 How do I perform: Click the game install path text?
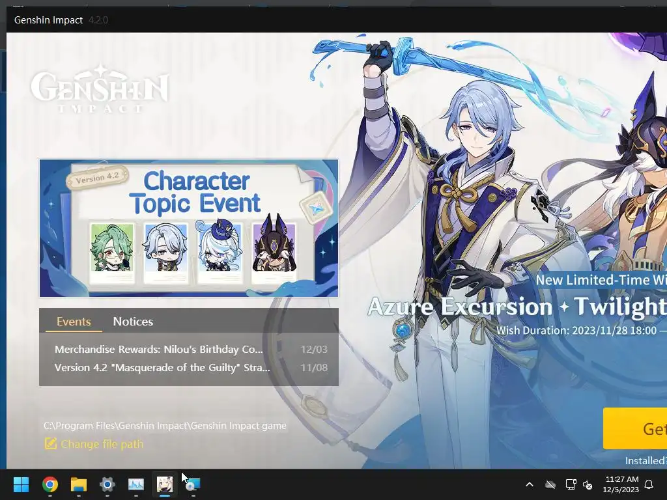tap(165, 426)
